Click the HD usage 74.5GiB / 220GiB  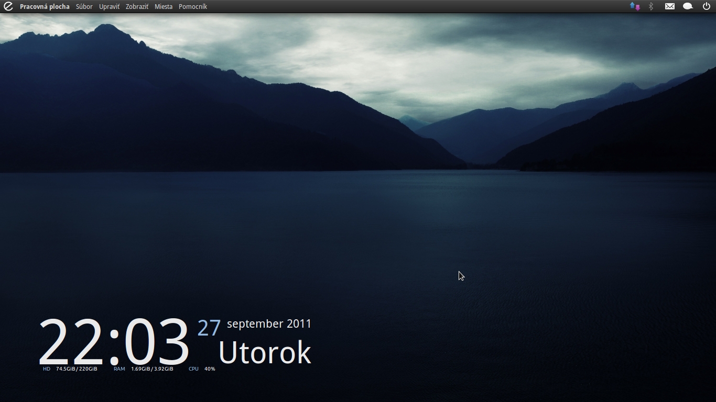(x=70, y=369)
